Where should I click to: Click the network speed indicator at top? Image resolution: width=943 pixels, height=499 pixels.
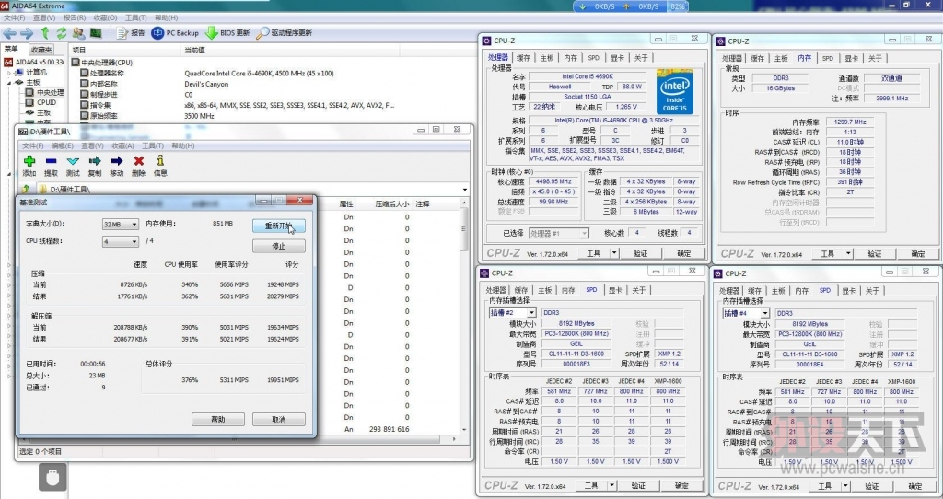point(630,6)
